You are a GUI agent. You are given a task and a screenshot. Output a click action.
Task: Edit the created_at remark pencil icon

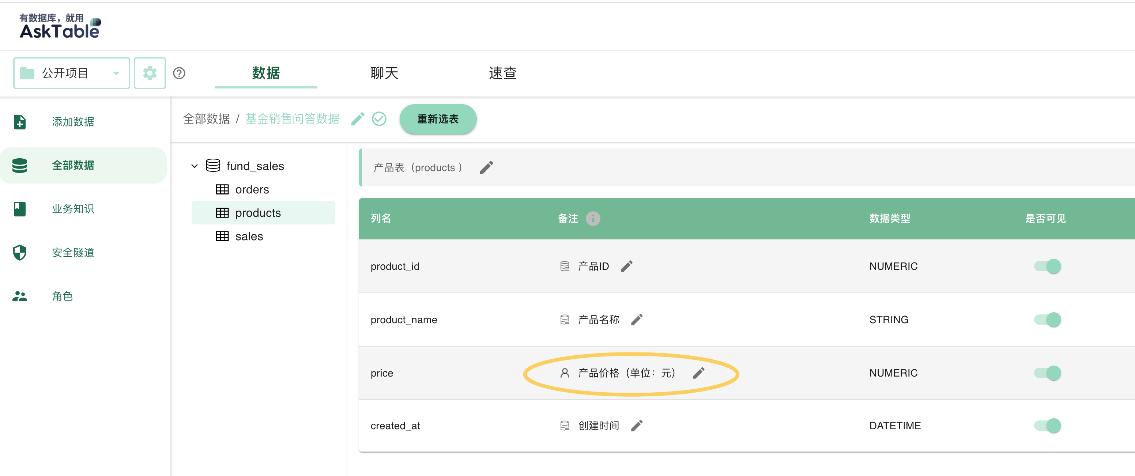(636, 425)
